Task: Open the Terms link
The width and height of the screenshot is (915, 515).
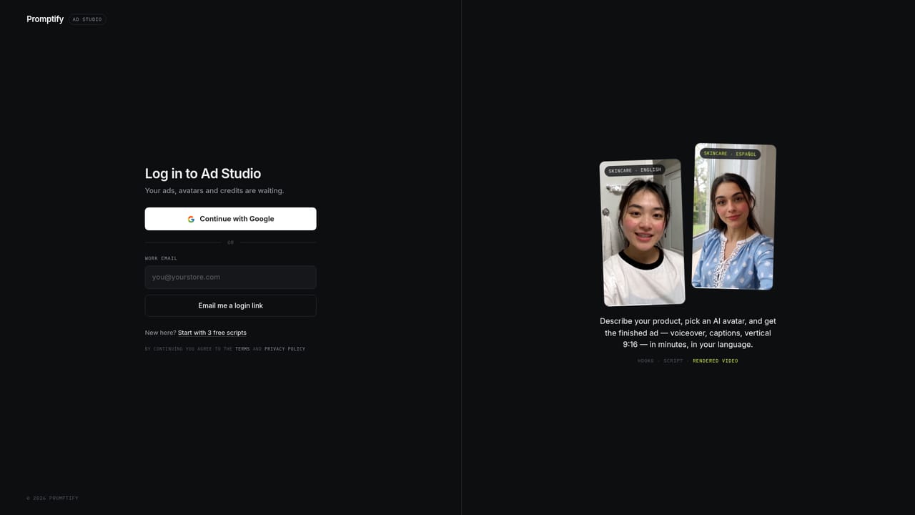Action: click(242, 349)
